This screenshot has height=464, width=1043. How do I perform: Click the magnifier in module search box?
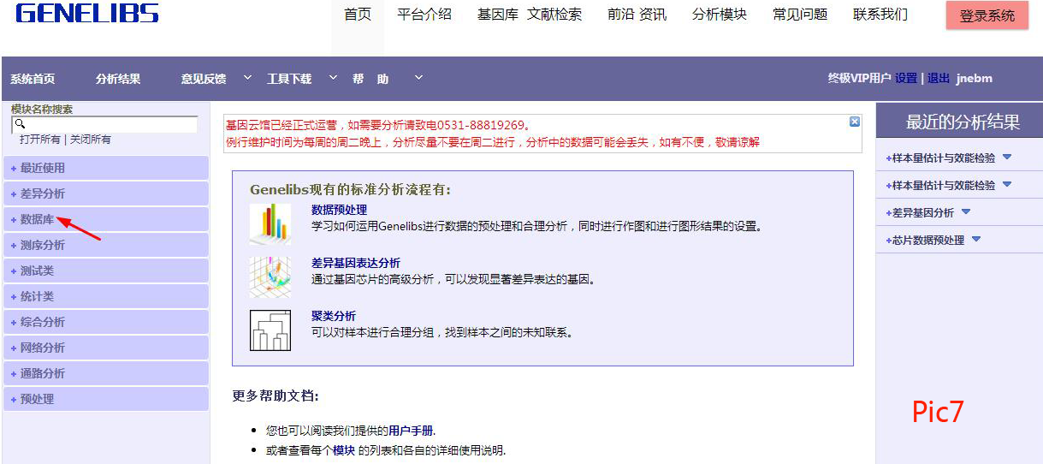point(20,125)
